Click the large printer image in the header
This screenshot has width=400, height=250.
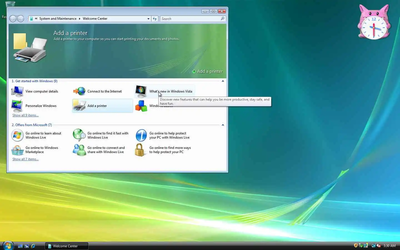coord(30,48)
